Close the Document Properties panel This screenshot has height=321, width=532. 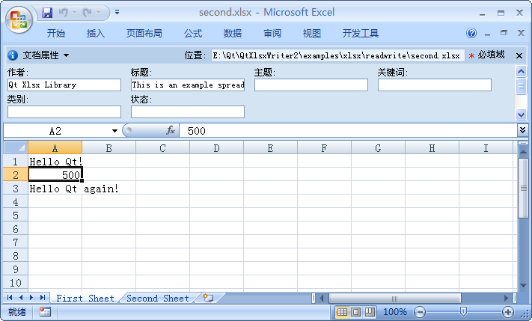click(520, 55)
